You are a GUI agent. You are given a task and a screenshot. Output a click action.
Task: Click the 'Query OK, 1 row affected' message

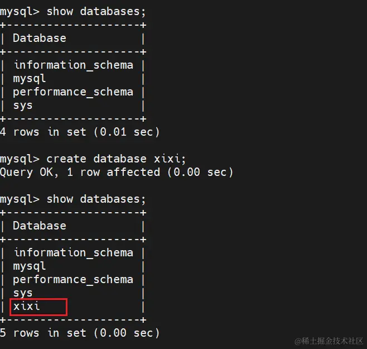[x=80, y=173]
